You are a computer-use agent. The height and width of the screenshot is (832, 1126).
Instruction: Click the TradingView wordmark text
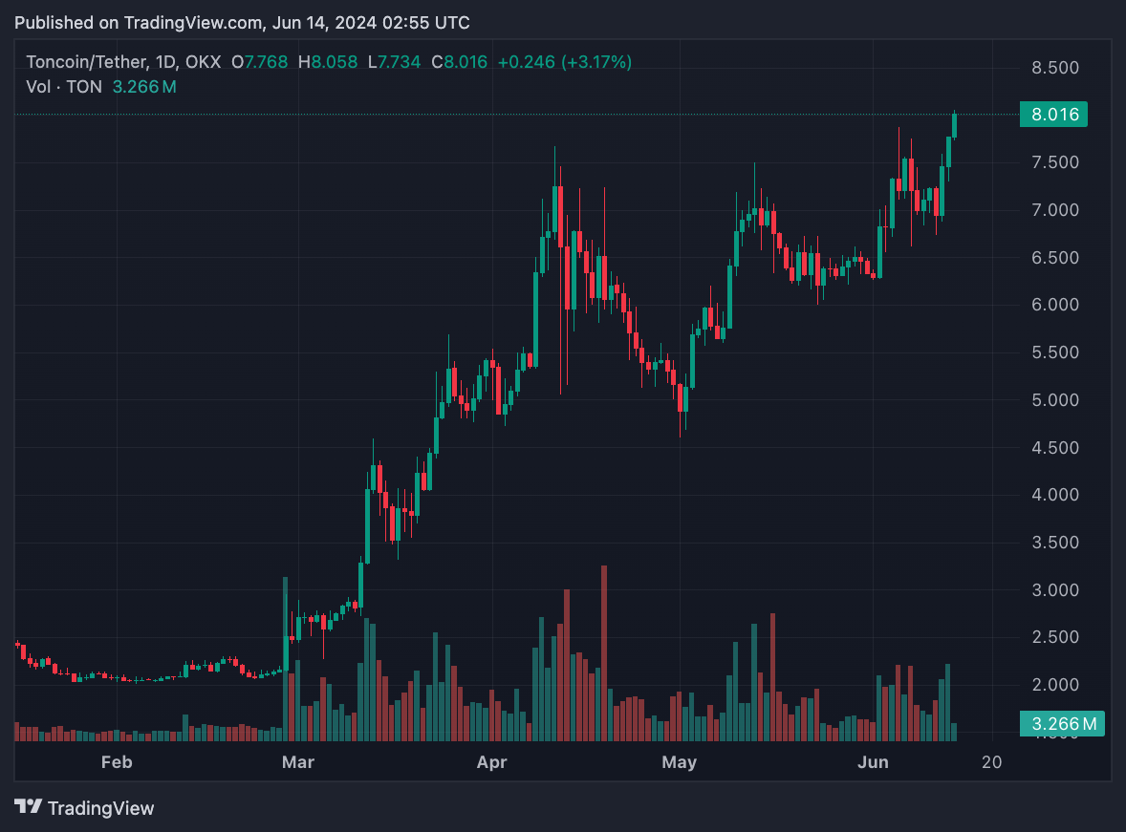point(100,808)
